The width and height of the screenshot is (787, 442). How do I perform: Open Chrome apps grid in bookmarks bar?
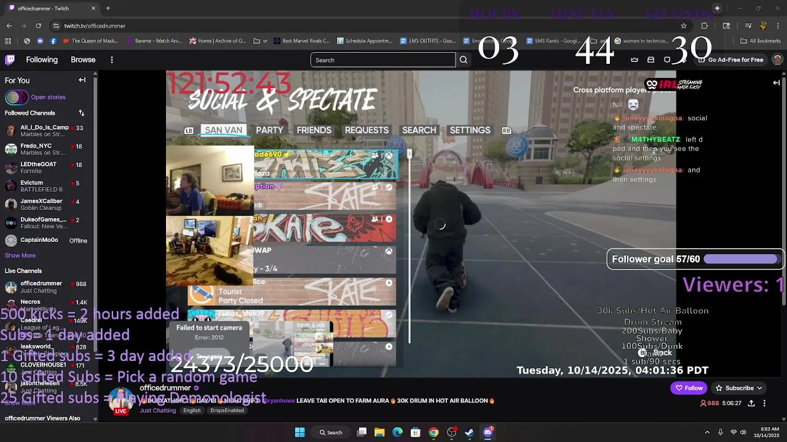(8, 41)
